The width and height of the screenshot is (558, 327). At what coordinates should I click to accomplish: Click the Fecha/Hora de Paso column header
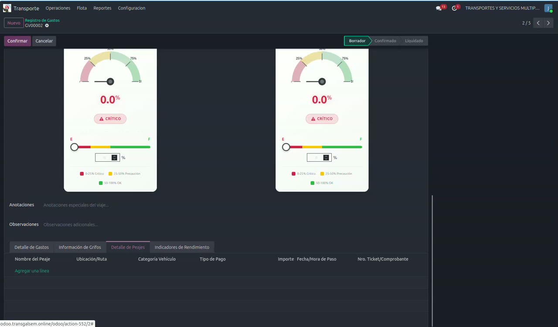316,259
